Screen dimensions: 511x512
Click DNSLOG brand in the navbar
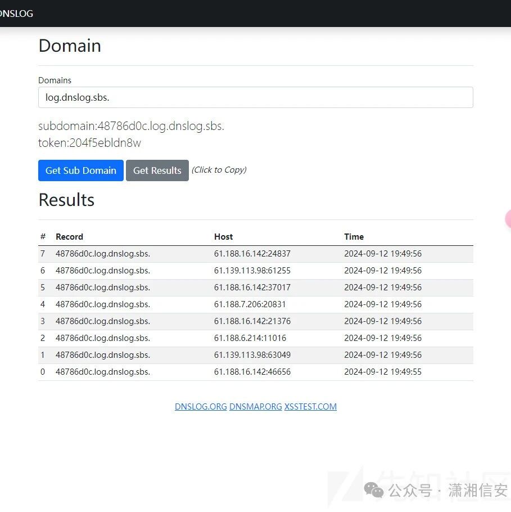point(16,14)
